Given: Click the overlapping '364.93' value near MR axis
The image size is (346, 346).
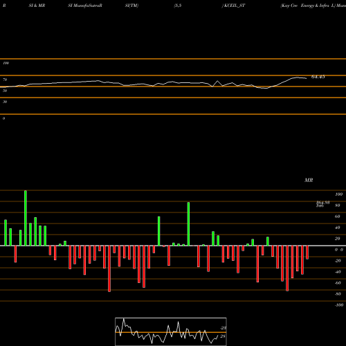Looking at the screenshot, I should pyautogui.click(x=323, y=203).
